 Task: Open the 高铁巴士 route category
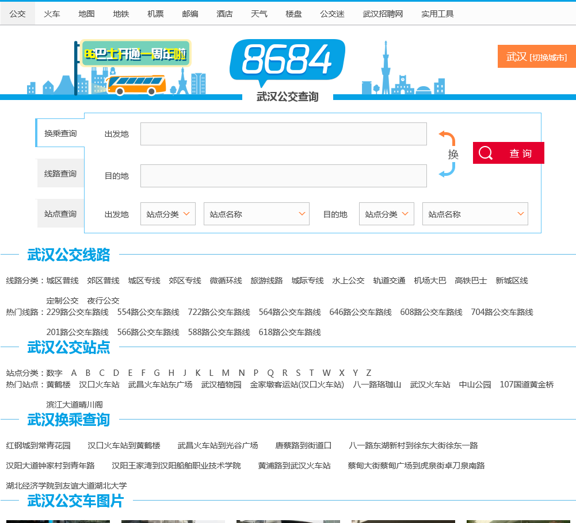click(x=471, y=281)
